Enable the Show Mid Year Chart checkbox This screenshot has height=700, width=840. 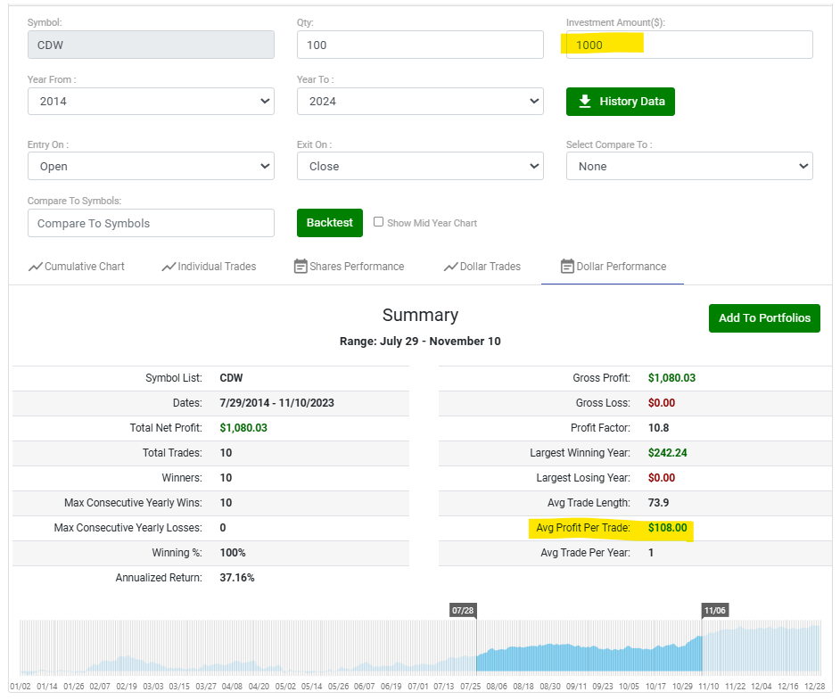(378, 222)
